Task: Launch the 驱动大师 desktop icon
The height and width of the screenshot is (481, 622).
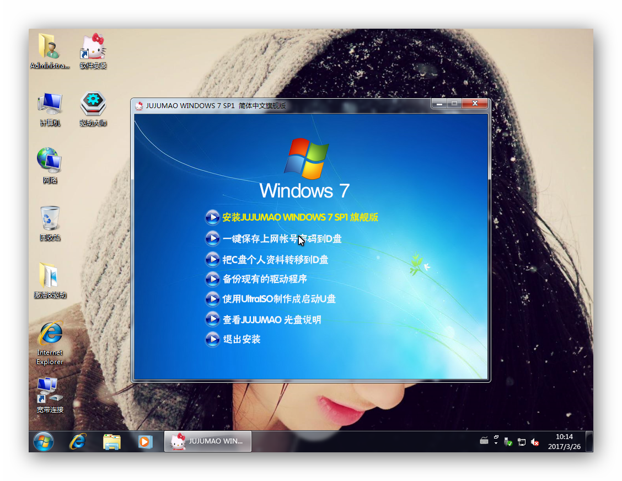Action: 93,109
